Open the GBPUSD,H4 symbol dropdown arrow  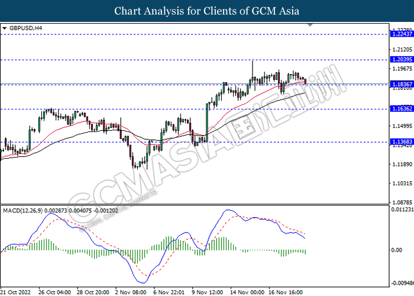click(4, 28)
